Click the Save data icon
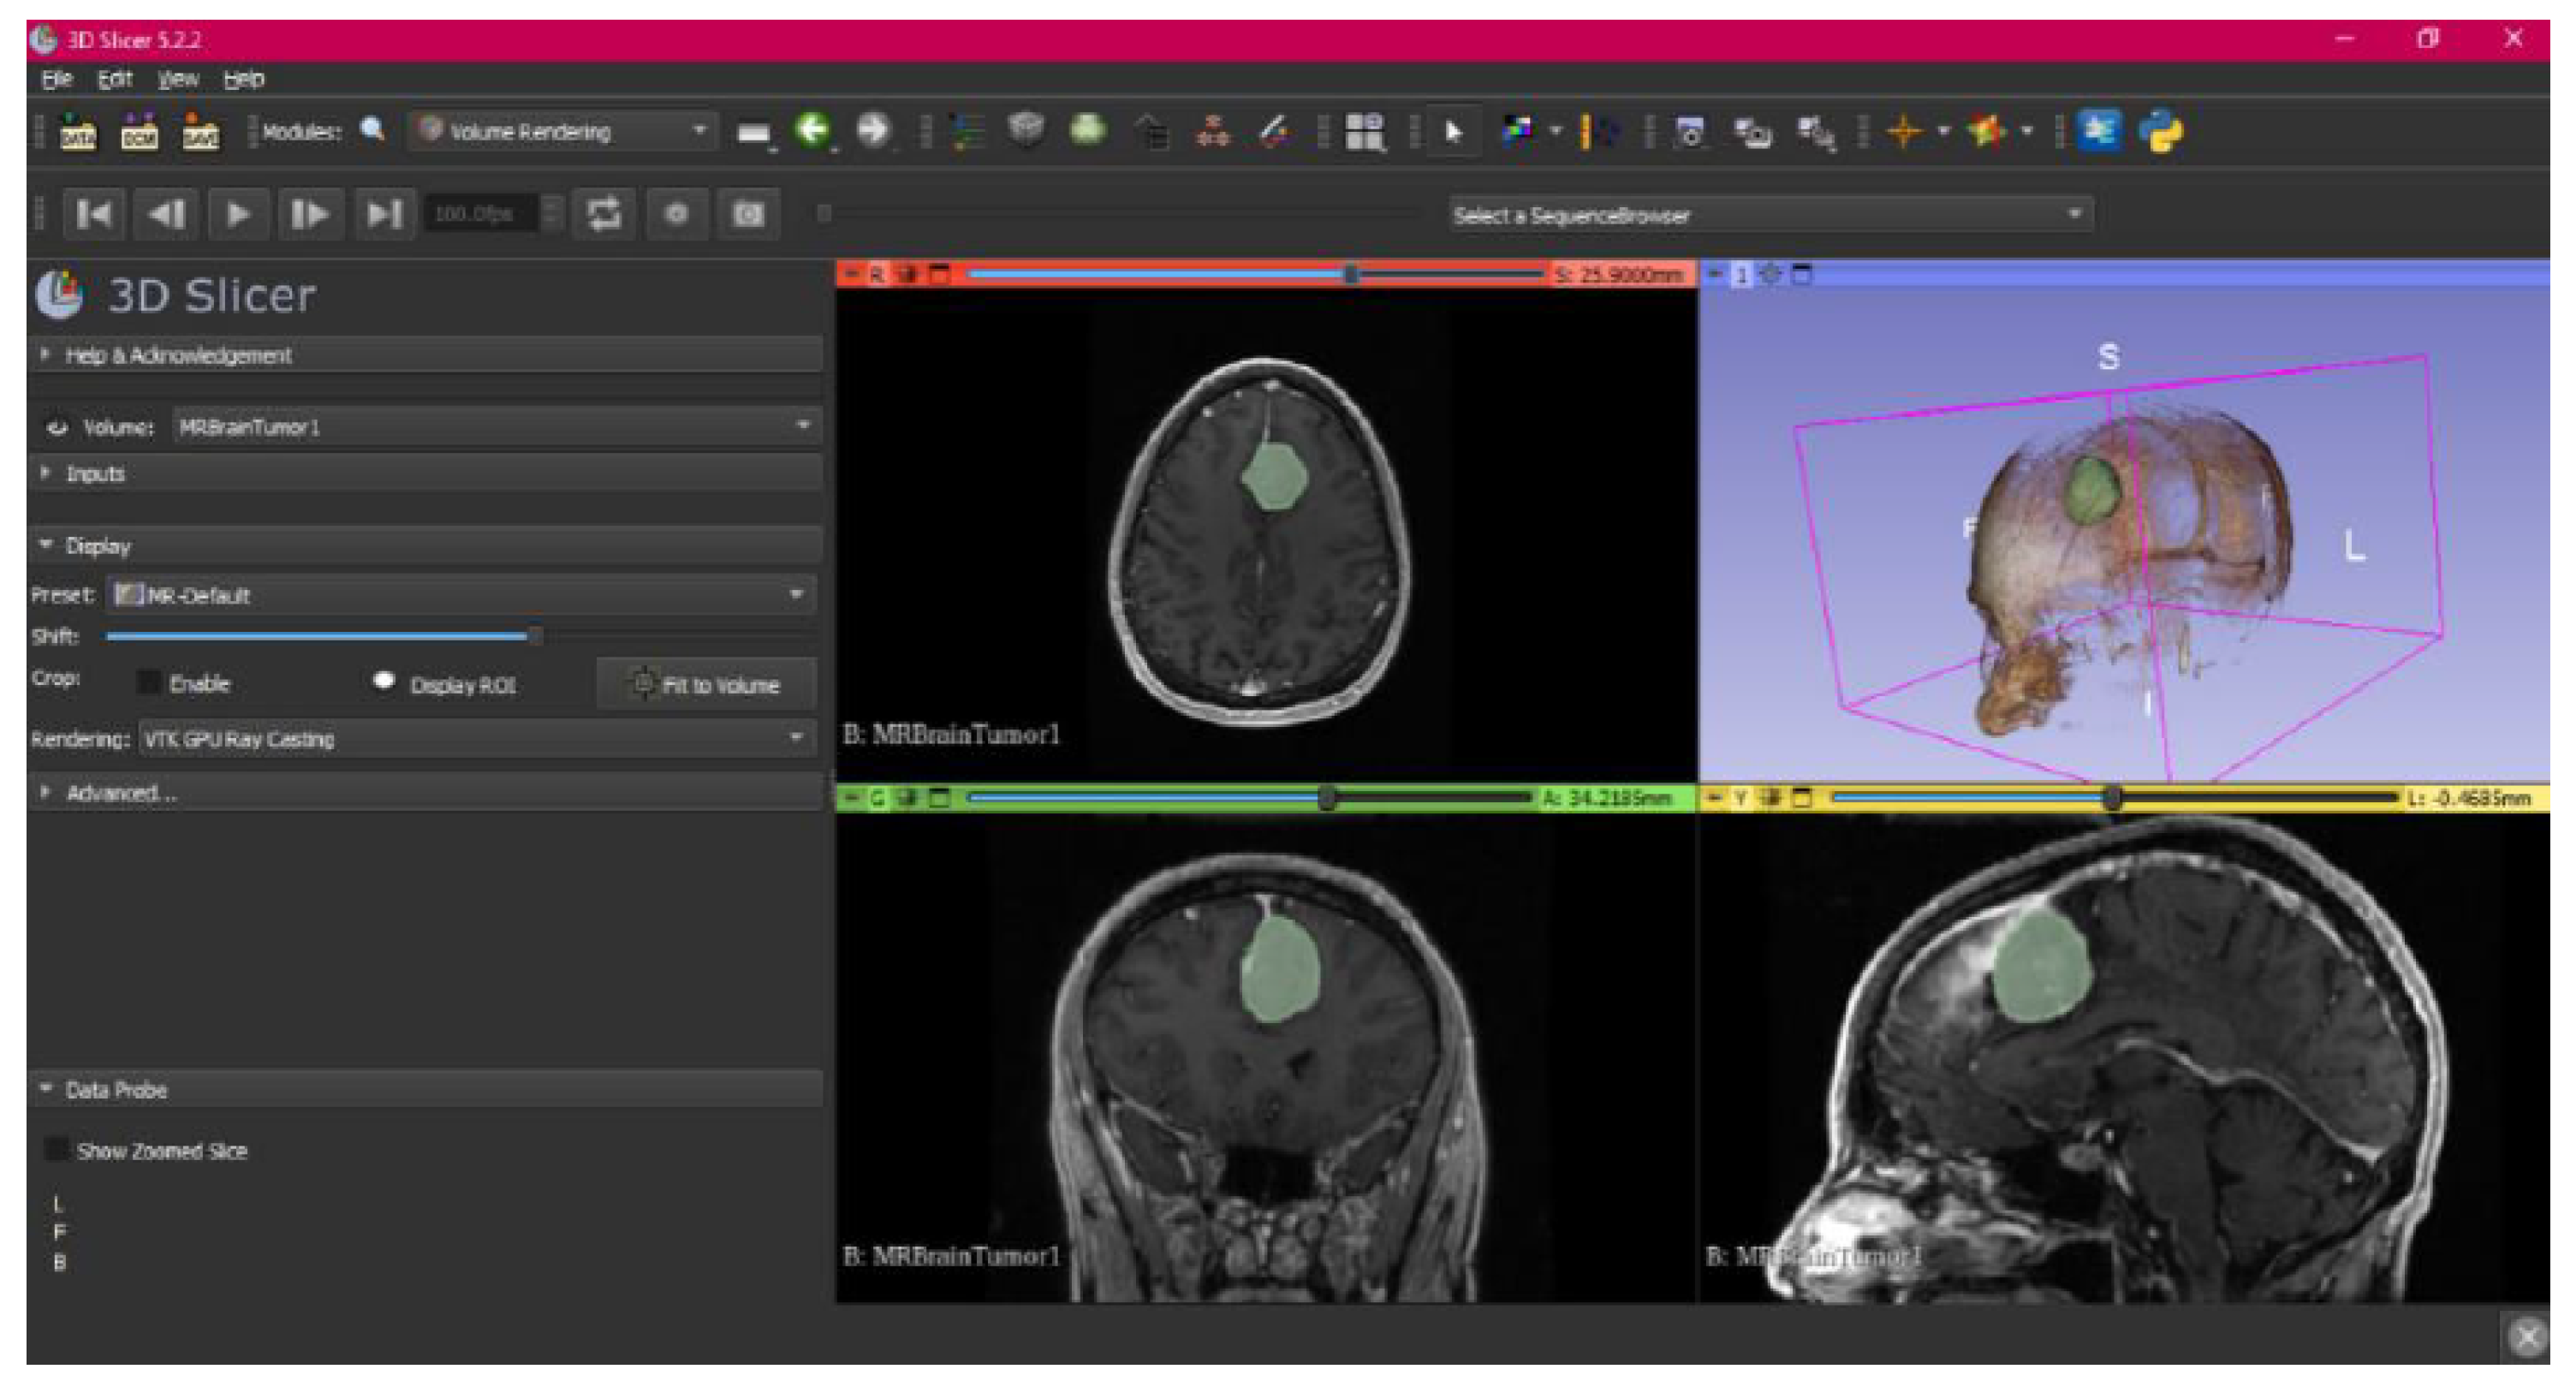The height and width of the screenshot is (1387, 2576). pos(200,131)
